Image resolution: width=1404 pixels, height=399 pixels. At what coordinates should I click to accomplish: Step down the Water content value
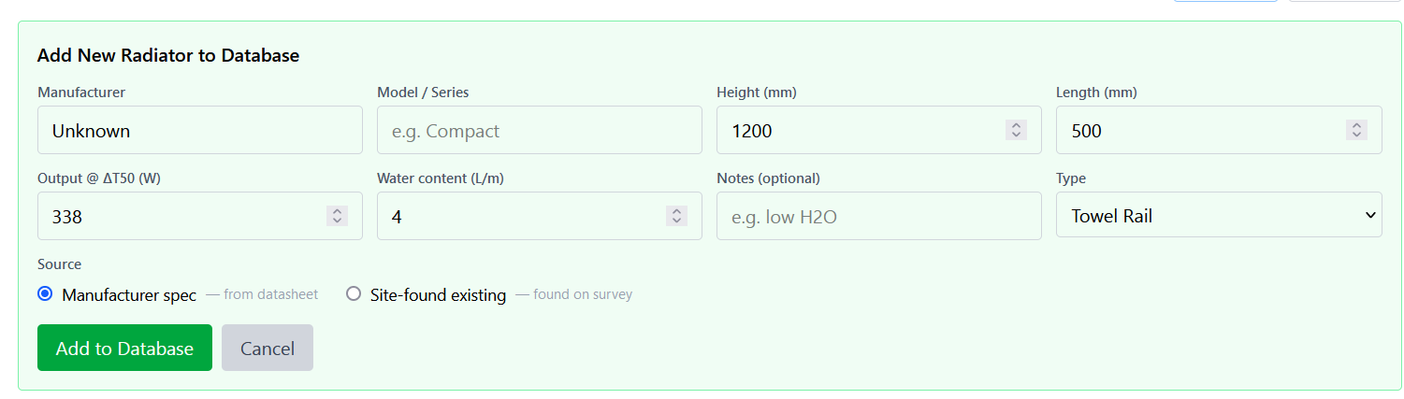point(676,221)
